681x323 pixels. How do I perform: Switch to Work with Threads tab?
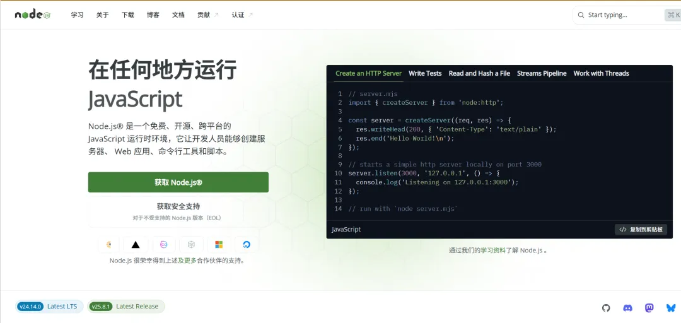(x=601, y=73)
